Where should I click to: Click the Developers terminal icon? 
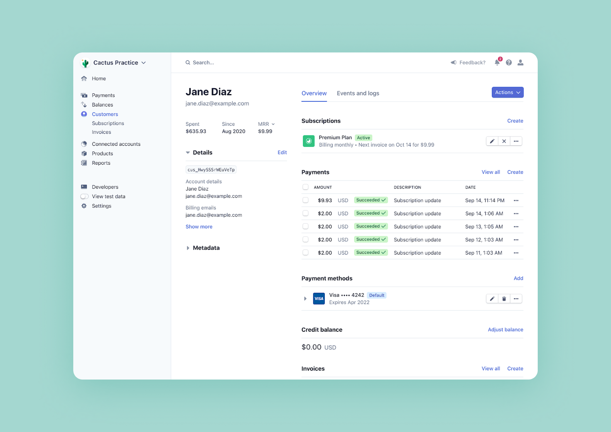tap(84, 187)
